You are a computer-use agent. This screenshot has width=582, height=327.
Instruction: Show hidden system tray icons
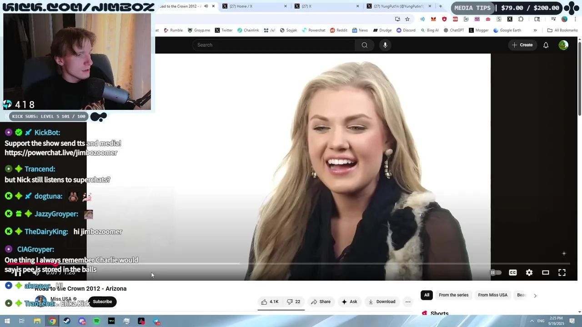tap(532, 321)
